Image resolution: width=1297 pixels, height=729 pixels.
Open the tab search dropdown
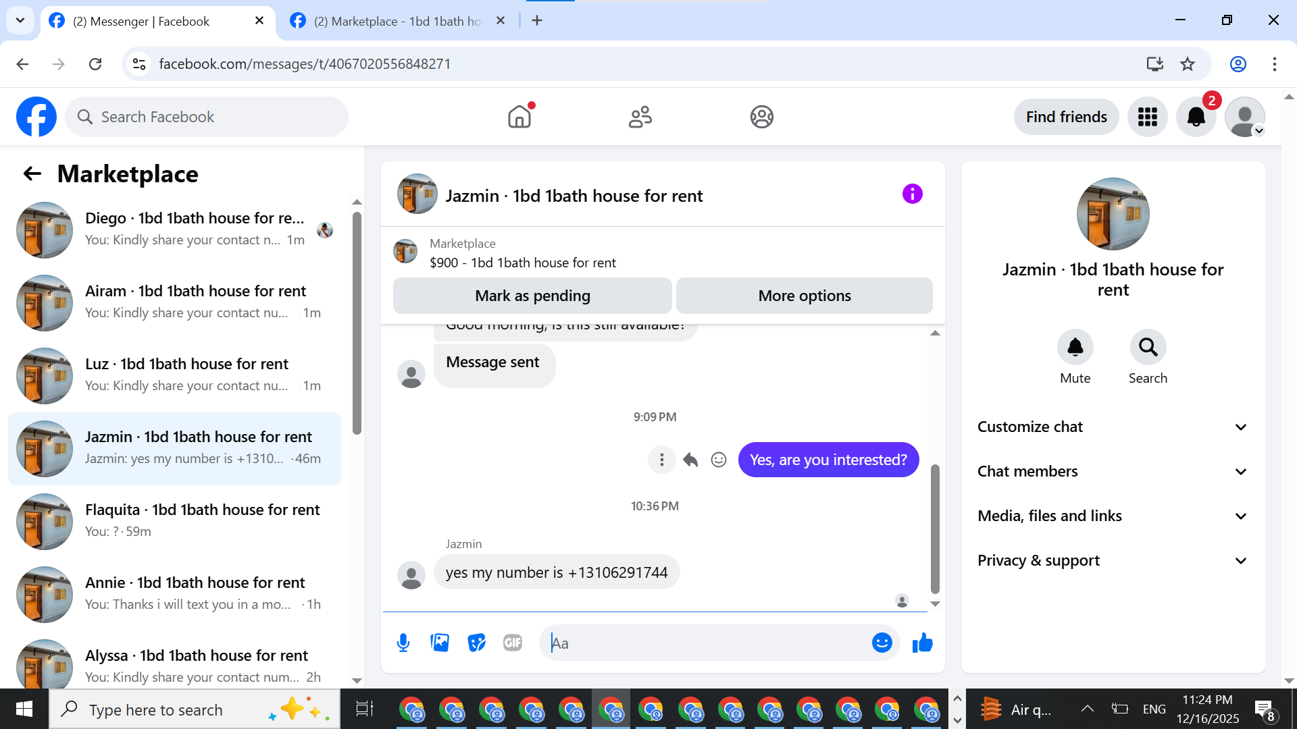click(x=20, y=20)
